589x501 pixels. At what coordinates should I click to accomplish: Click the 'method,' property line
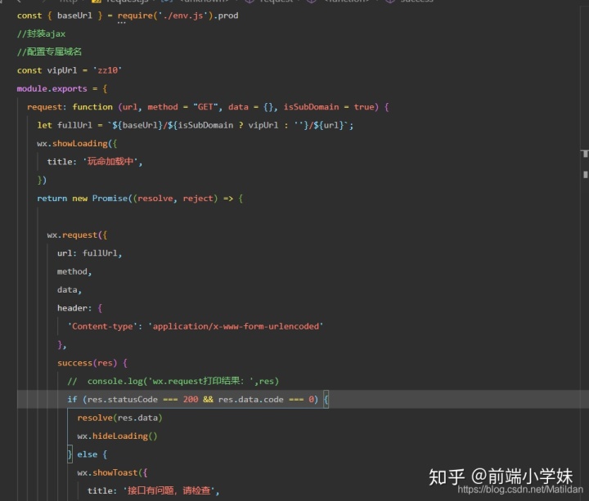coord(74,271)
